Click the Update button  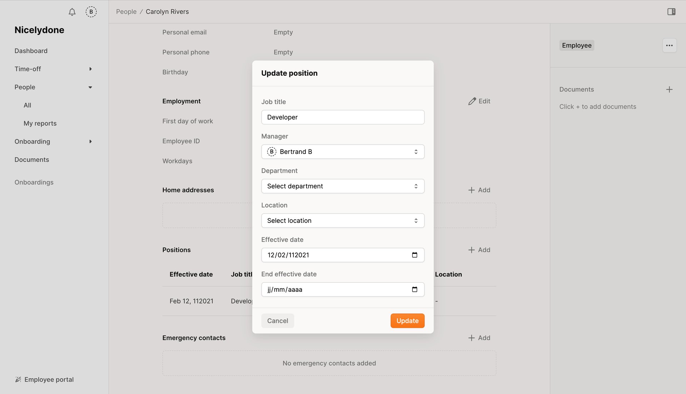(x=407, y=320)
